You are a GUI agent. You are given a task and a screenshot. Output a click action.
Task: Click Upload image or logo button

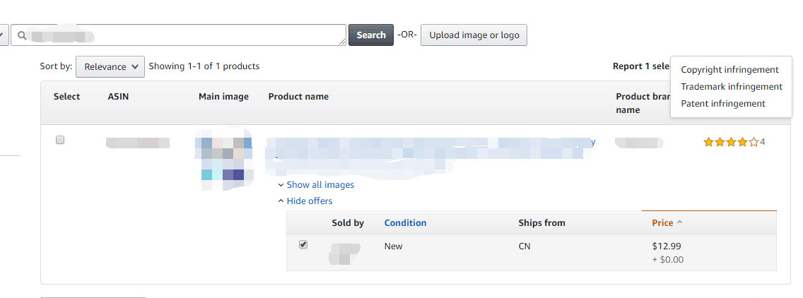tap(474, 35)
